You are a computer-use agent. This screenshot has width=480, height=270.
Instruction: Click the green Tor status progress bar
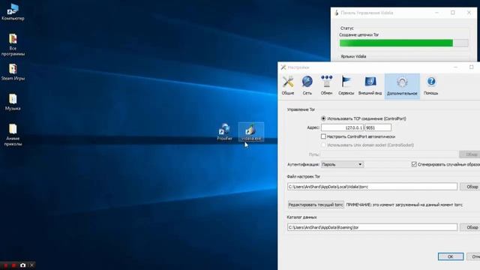coord(403,43)
